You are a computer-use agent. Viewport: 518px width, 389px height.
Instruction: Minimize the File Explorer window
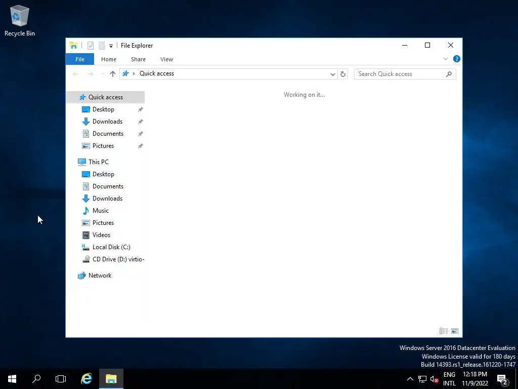click(405, 45)
